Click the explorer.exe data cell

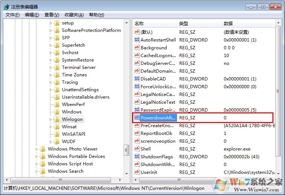click(x=237, y=149)
